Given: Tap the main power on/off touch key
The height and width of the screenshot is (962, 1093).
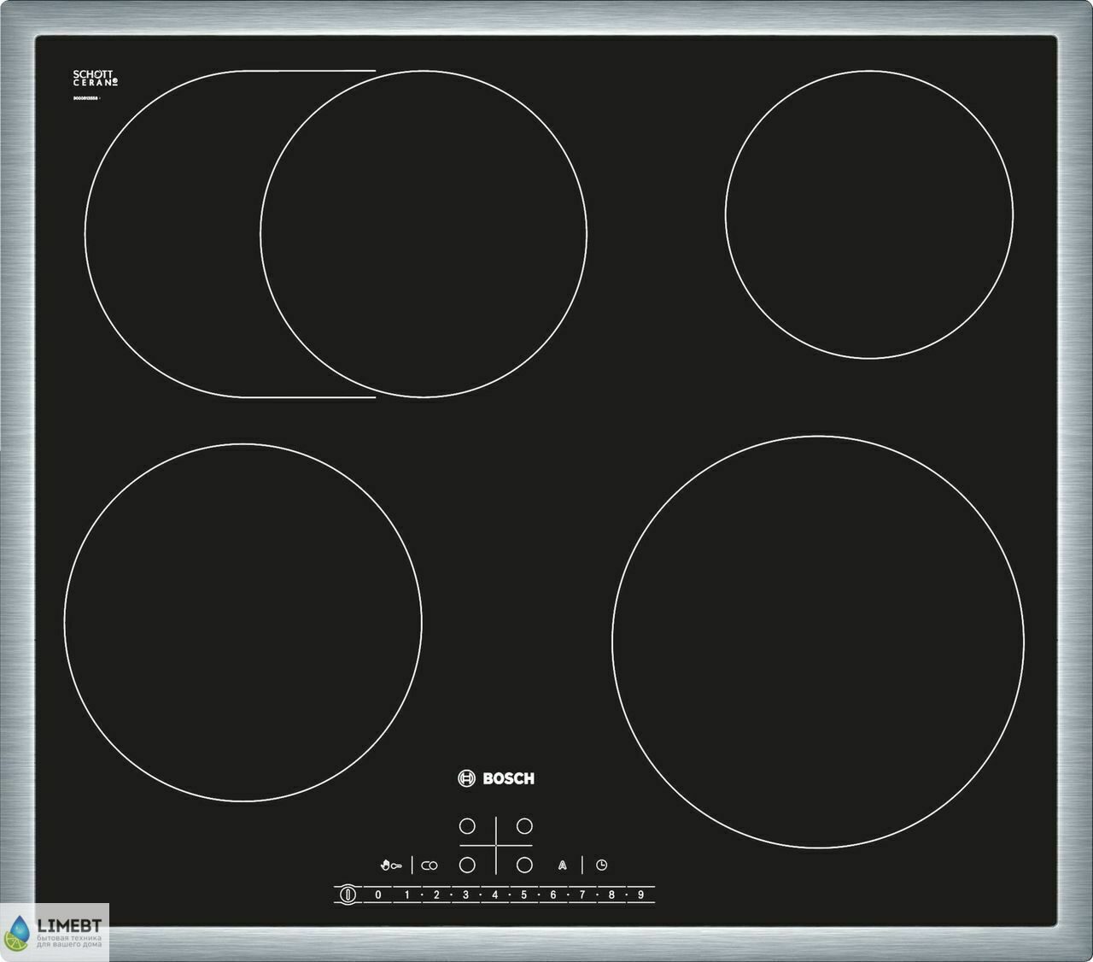Looking at the screenshot, I should pos(347,895).
